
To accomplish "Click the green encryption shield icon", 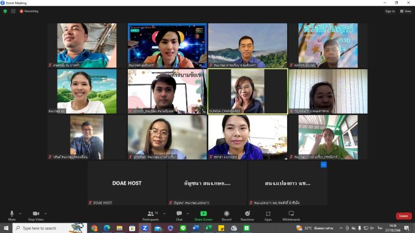I will (x=6, y=11).
